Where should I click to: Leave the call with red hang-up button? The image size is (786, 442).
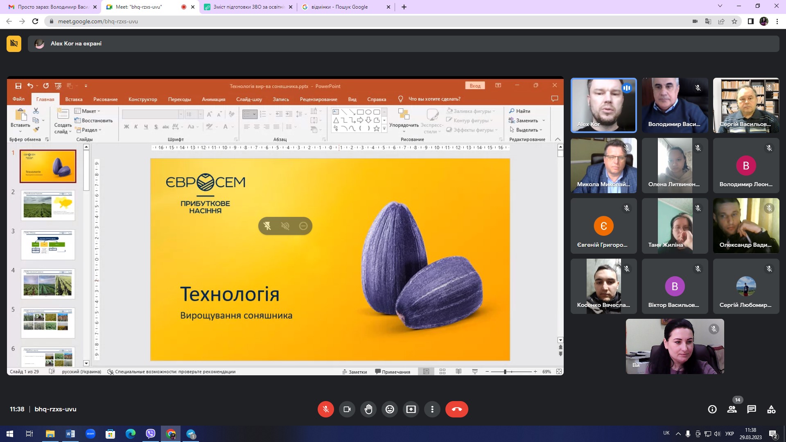click(x=457, y=409)
